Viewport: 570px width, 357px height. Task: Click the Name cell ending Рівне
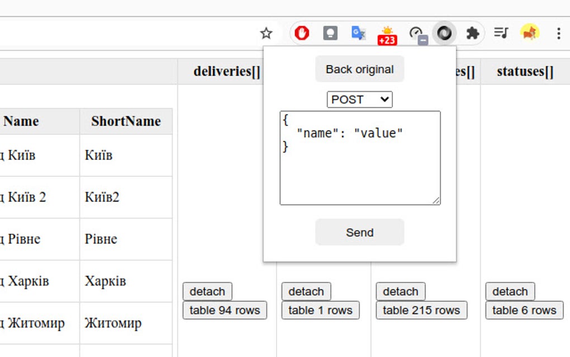tap(40, 239)
